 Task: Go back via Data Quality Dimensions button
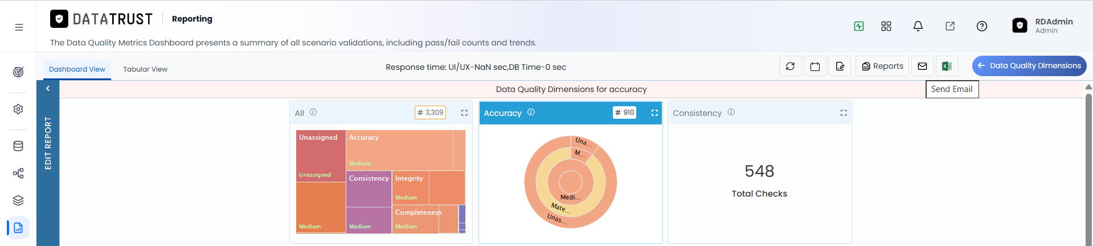click(x=1029, y=66)
